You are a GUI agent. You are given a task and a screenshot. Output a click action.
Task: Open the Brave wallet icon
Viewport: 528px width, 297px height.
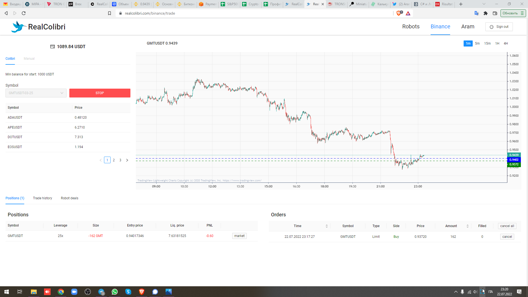tap(495, 13)
